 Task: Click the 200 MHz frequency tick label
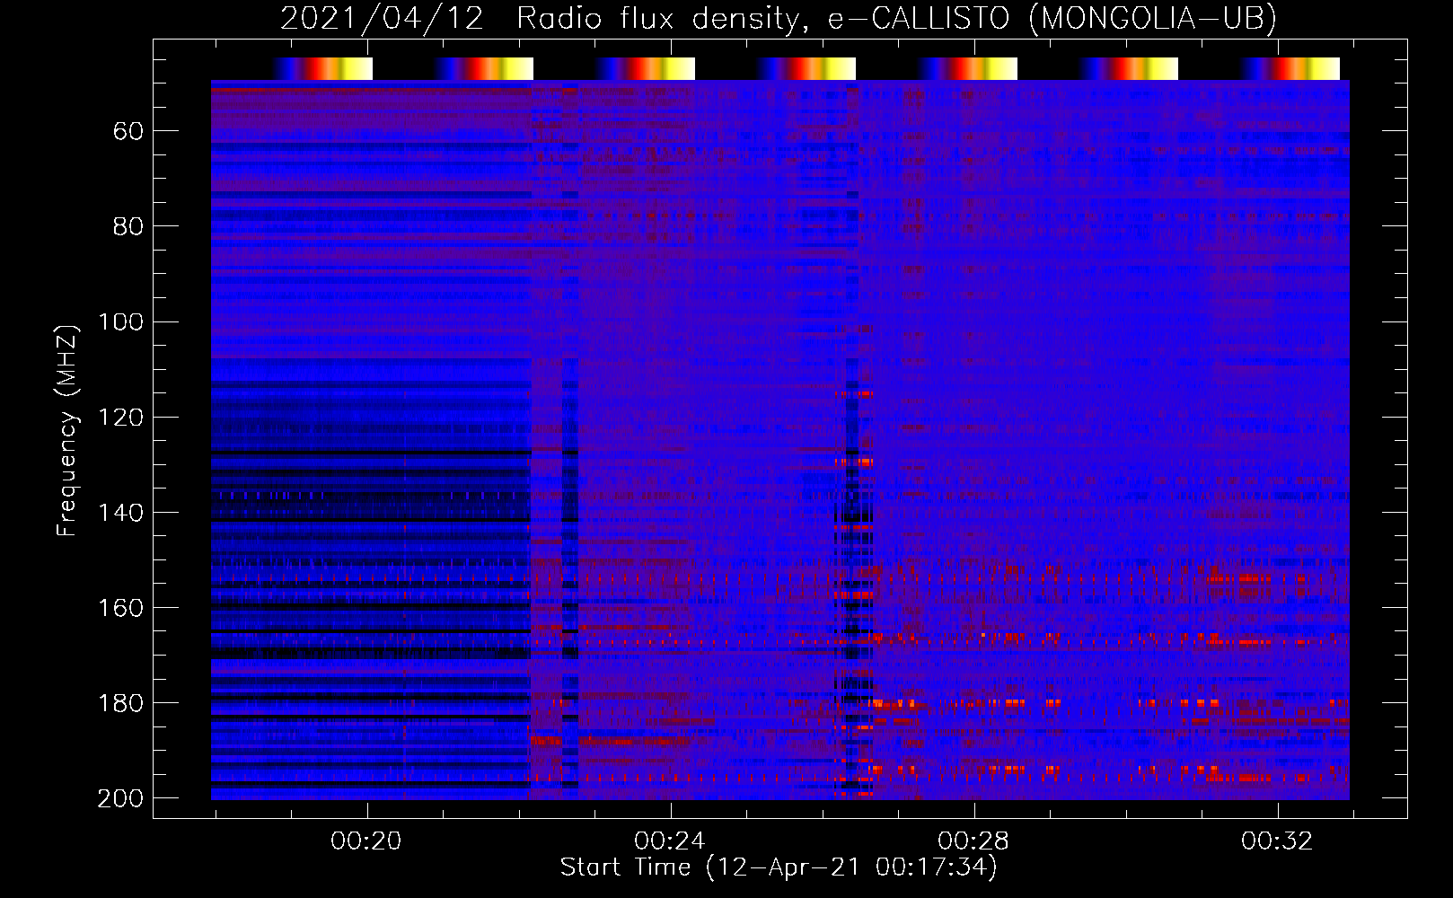pos(120,798)
